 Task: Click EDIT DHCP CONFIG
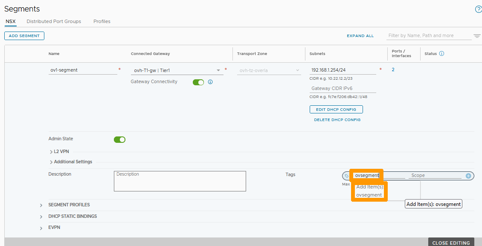point(336,109)
